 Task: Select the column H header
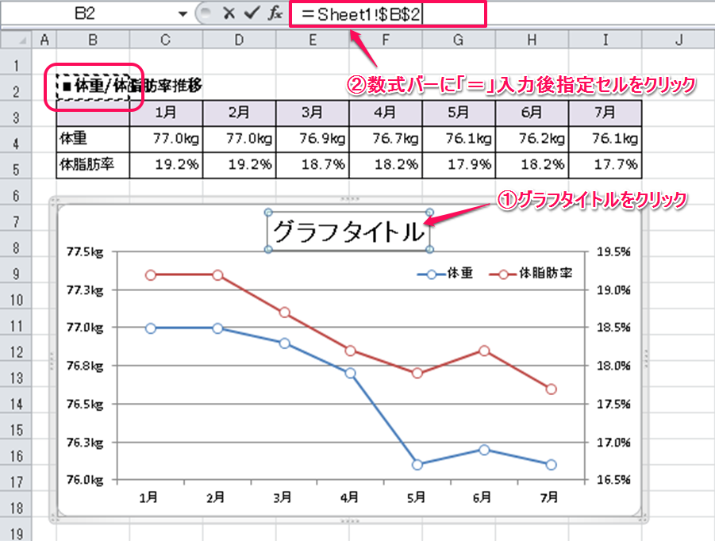531,40
